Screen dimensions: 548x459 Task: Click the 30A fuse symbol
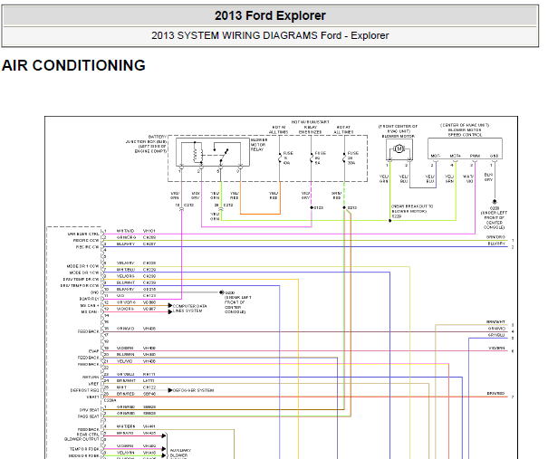click(344, 158)
